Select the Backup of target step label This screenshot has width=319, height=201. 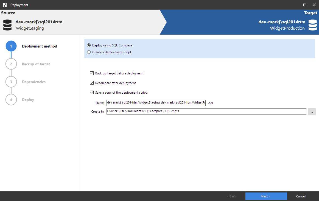pos(36,64)
